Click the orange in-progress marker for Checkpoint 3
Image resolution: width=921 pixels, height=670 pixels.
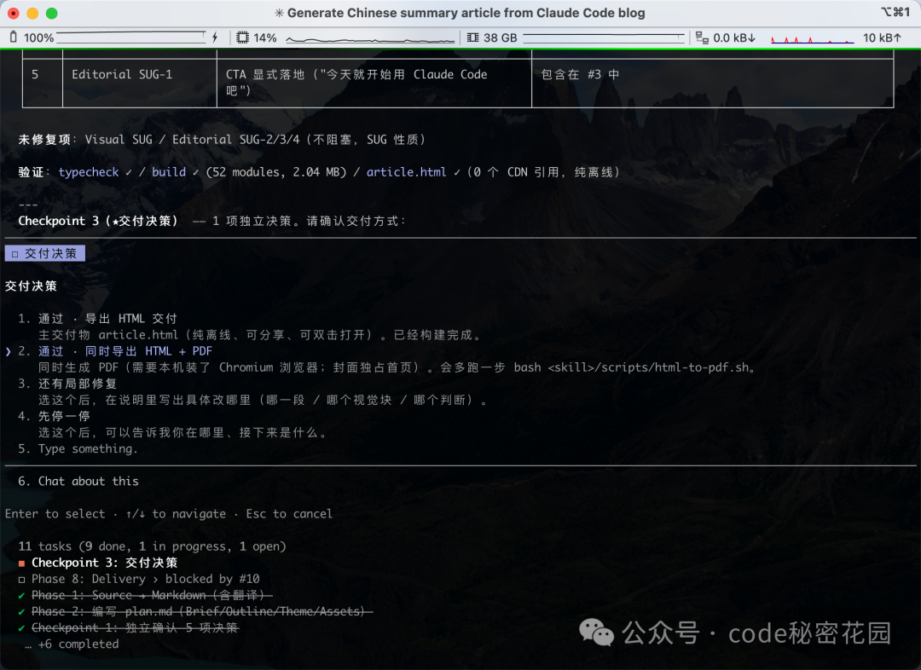tap(21, 563)
